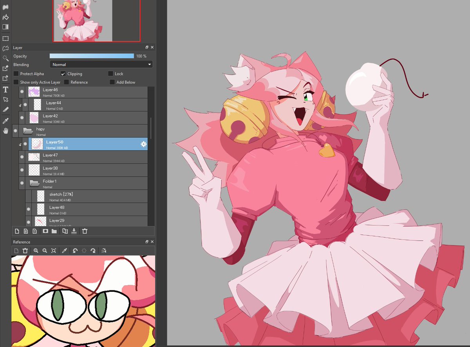Image resolution: width=470 pixels, height=347 pixels.
Task: Hide Folder1 visibility dot
Action: (22, 183)
